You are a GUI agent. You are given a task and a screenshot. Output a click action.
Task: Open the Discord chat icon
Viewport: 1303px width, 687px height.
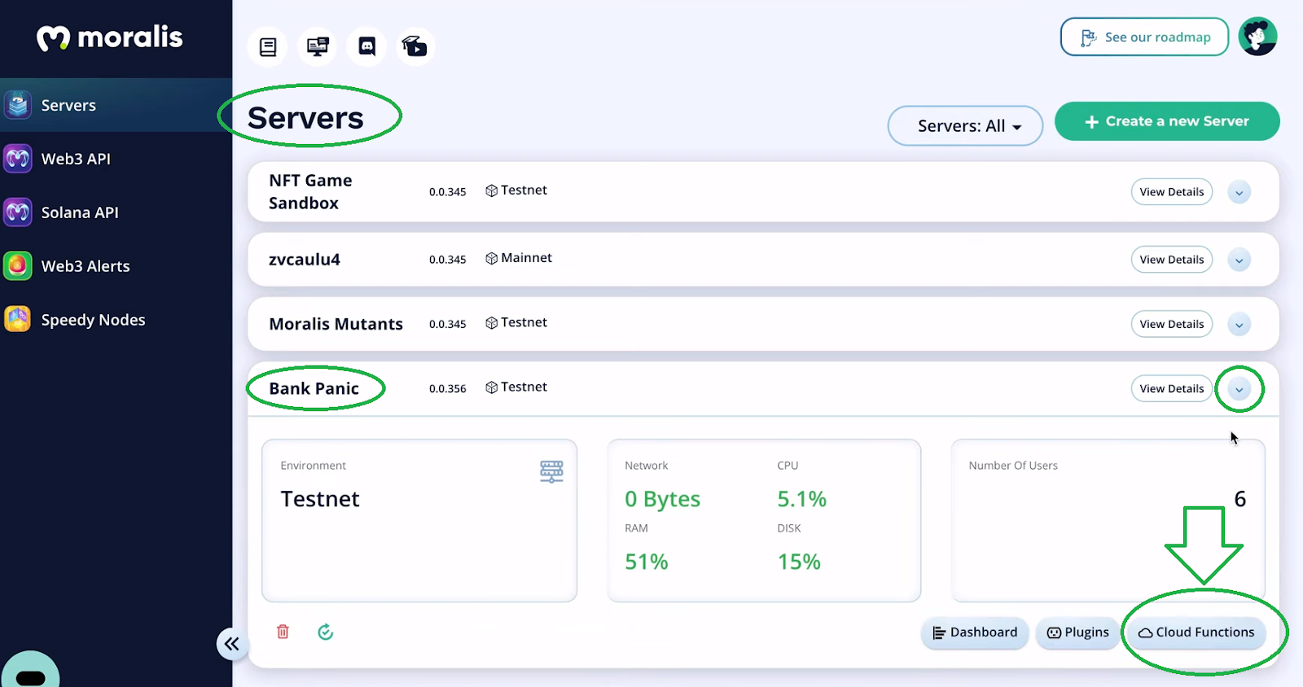click(367, 46)
